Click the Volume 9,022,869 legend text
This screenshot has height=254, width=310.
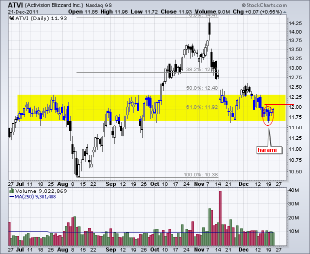click(41, 191)
